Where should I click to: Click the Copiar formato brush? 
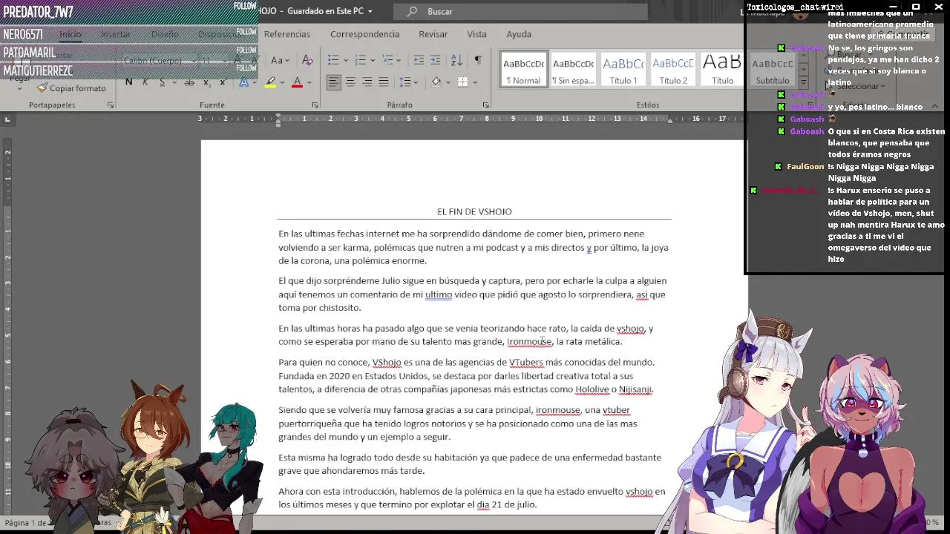pyautogui.click(x=72, y=88)
